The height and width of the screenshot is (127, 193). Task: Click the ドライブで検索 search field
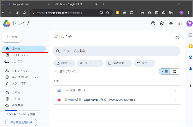tap(116, 51)
